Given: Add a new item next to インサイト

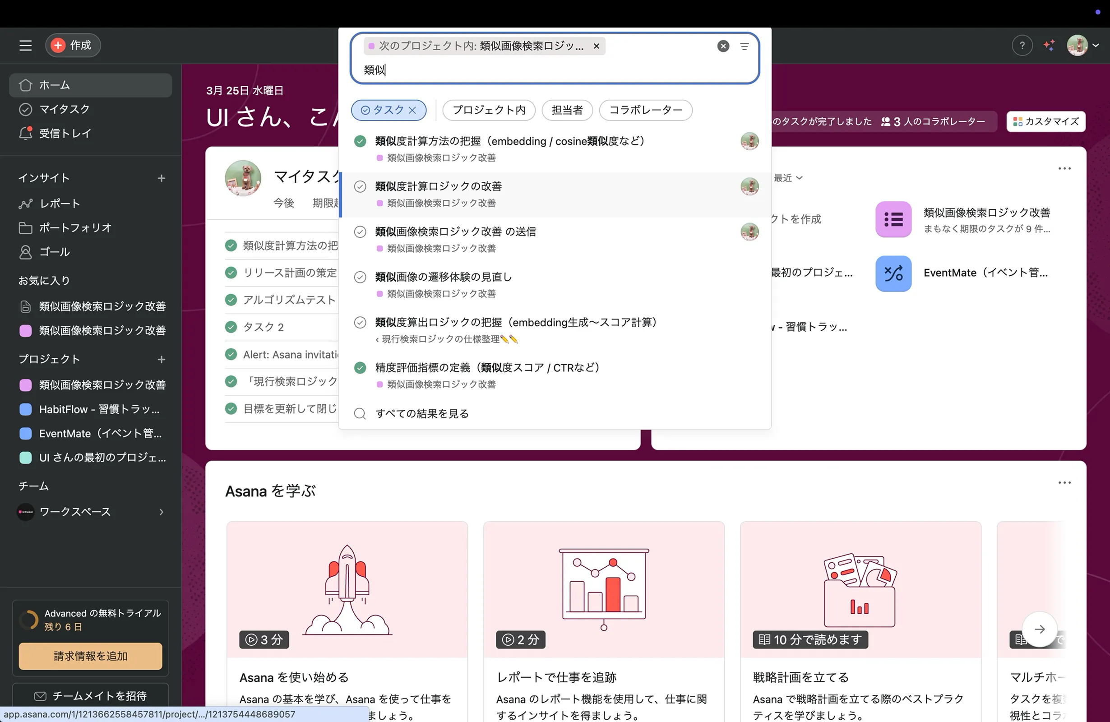Looking at the screenshot, I should point(162,178).
